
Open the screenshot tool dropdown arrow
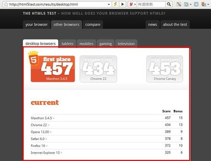click(191, 5)
